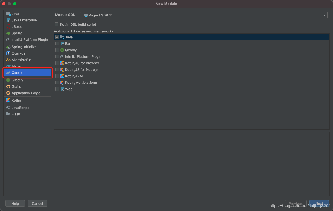333x211 pixels.
Task: Click the Flash icon in sidebar
Action: coord(8,114)
